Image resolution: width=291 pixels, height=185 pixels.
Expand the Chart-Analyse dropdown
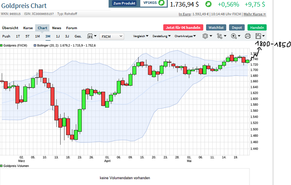coord(185,36)
